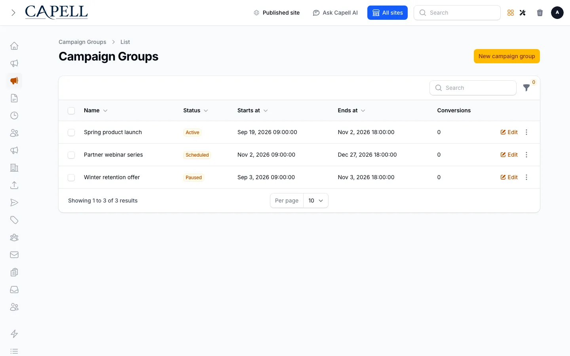The image size is (570, 356).
Task: Edit the Partner webinar series campaign group
Action: (x=509, y=155)
